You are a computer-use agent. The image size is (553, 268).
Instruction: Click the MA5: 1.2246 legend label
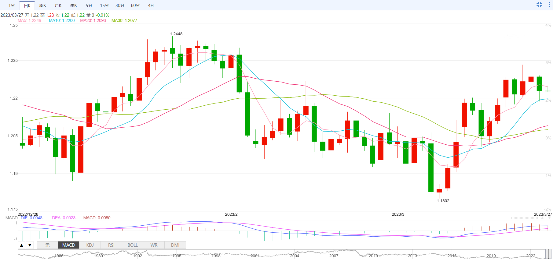(29, 20)
